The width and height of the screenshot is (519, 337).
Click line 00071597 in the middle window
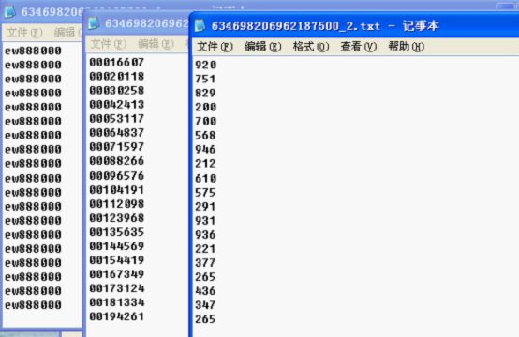tap(117, 147)
